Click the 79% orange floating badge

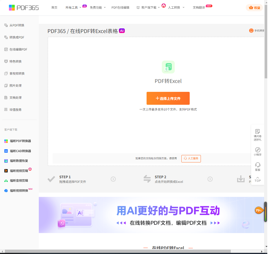tap(259, 210)
